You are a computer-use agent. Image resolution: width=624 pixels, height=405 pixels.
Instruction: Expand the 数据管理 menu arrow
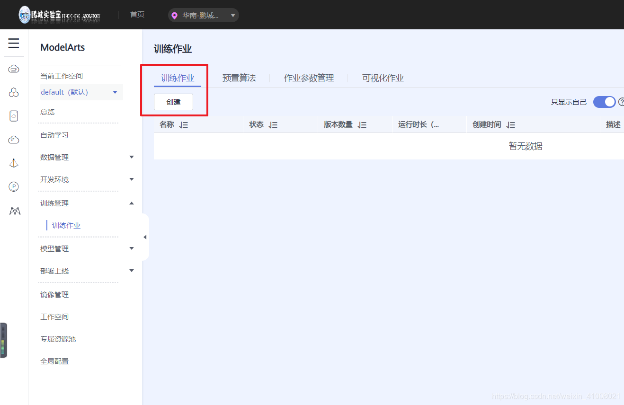[x=132, y=157]
